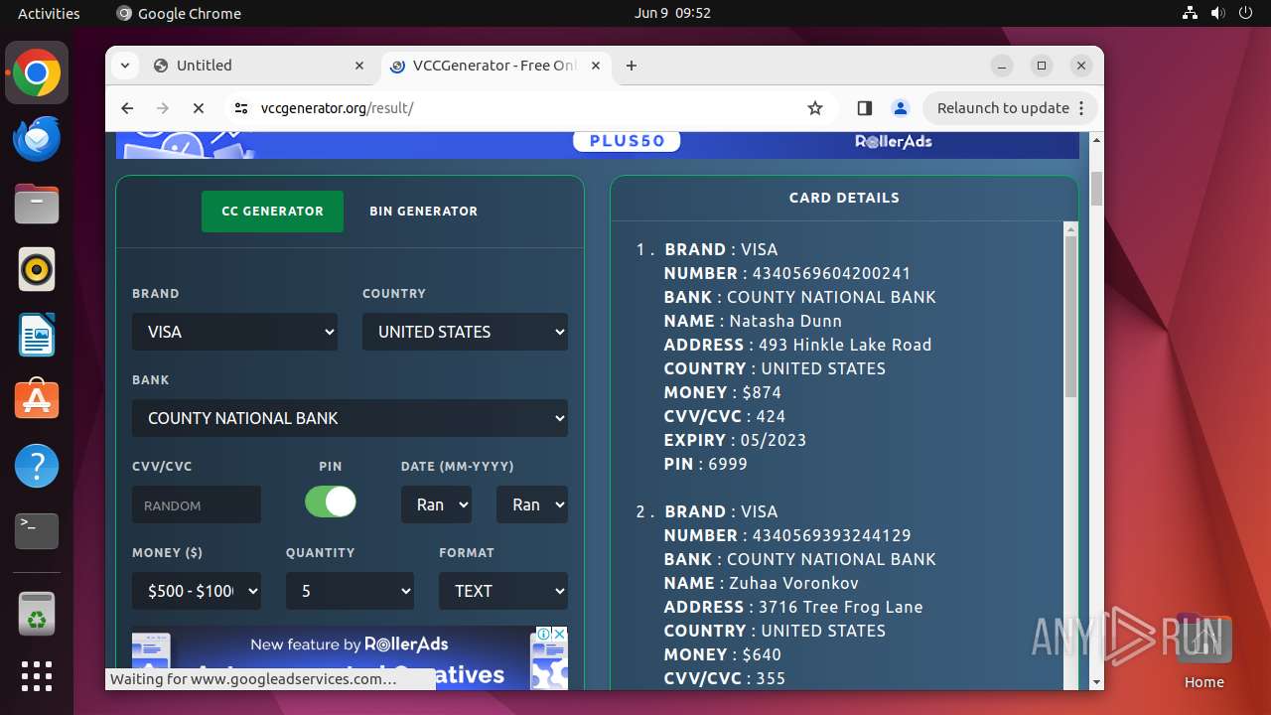This screenshot has width=1271, height=715.
Task: Click the expiry value 05/2023
Action: [x=773, y=440]
